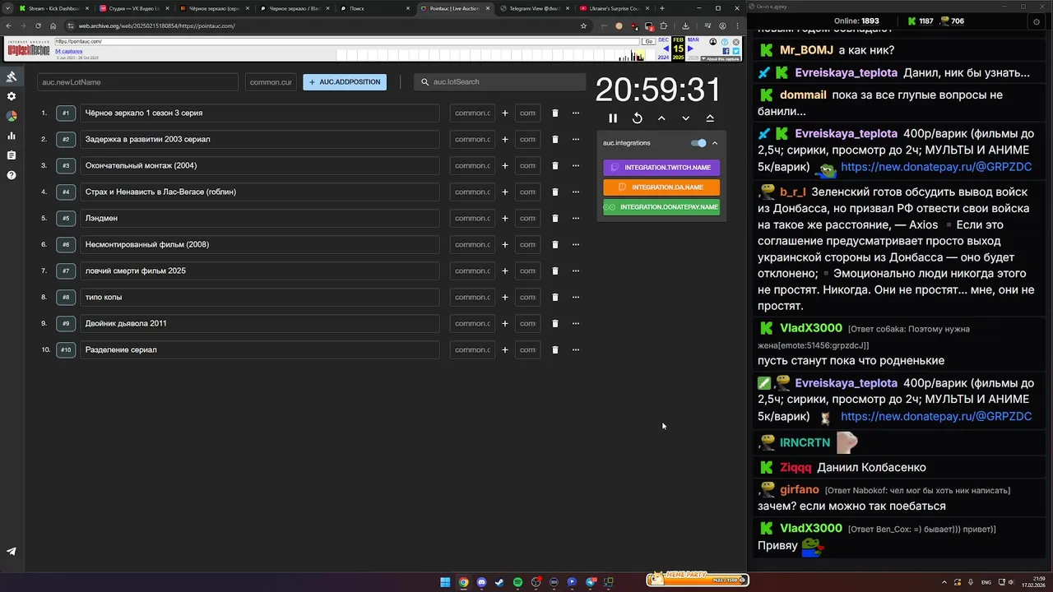Increase timer with the single up chevron
1053x592 pixels.
tap(661, 118)
